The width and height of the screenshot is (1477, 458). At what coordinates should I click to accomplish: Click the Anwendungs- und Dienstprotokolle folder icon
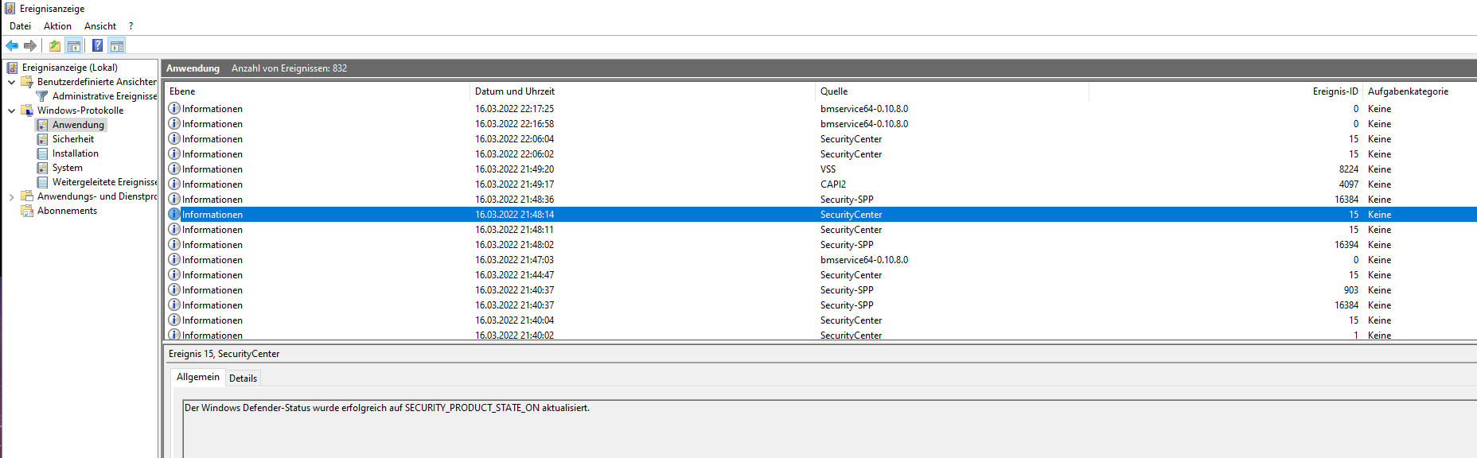(27, 196)
